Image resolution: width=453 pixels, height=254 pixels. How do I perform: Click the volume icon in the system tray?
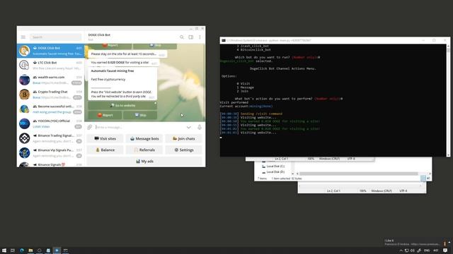(x=413, y=250)
